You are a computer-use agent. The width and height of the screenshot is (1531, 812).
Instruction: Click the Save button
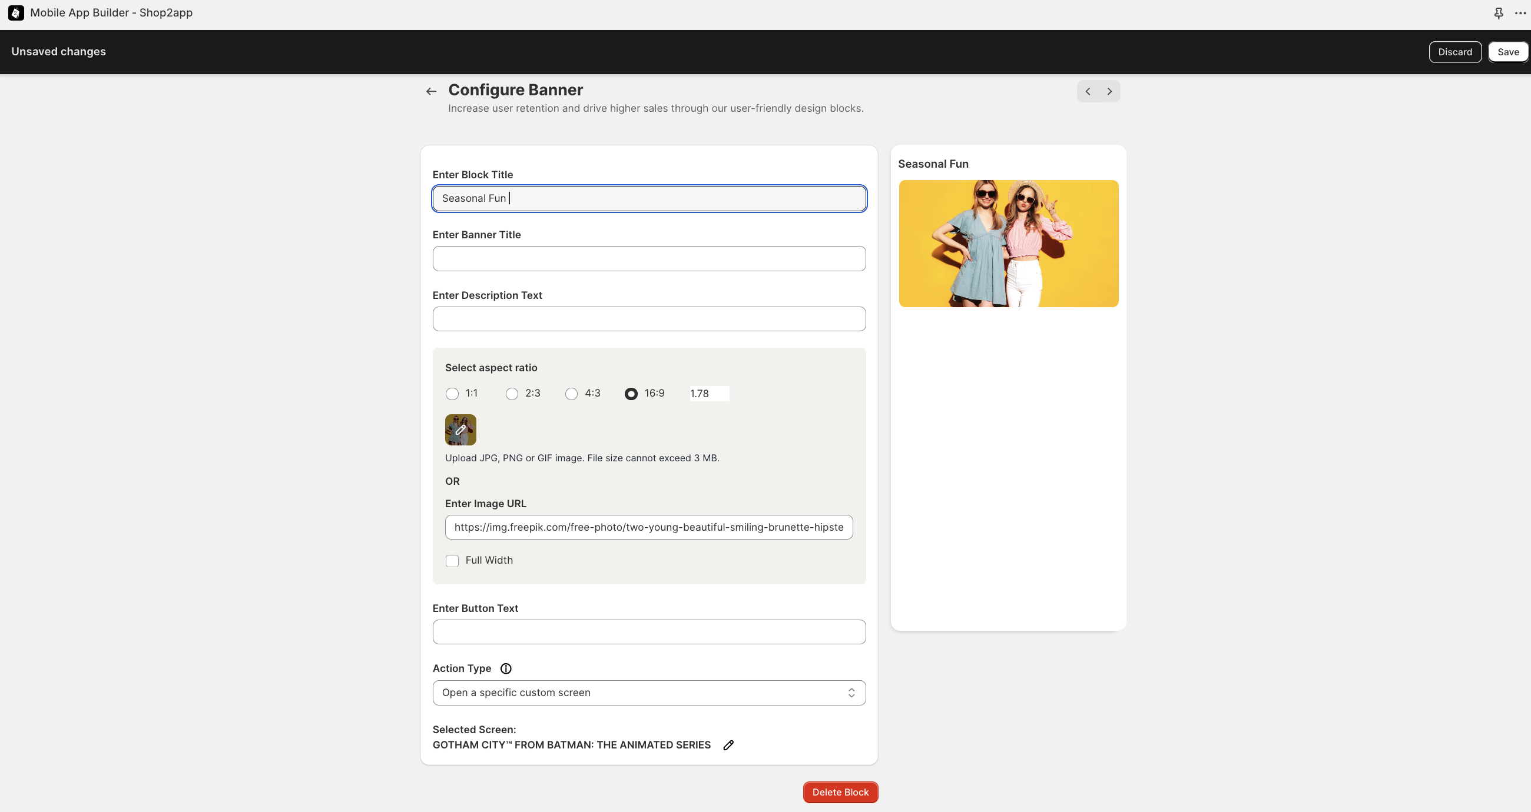[1507, 52]
